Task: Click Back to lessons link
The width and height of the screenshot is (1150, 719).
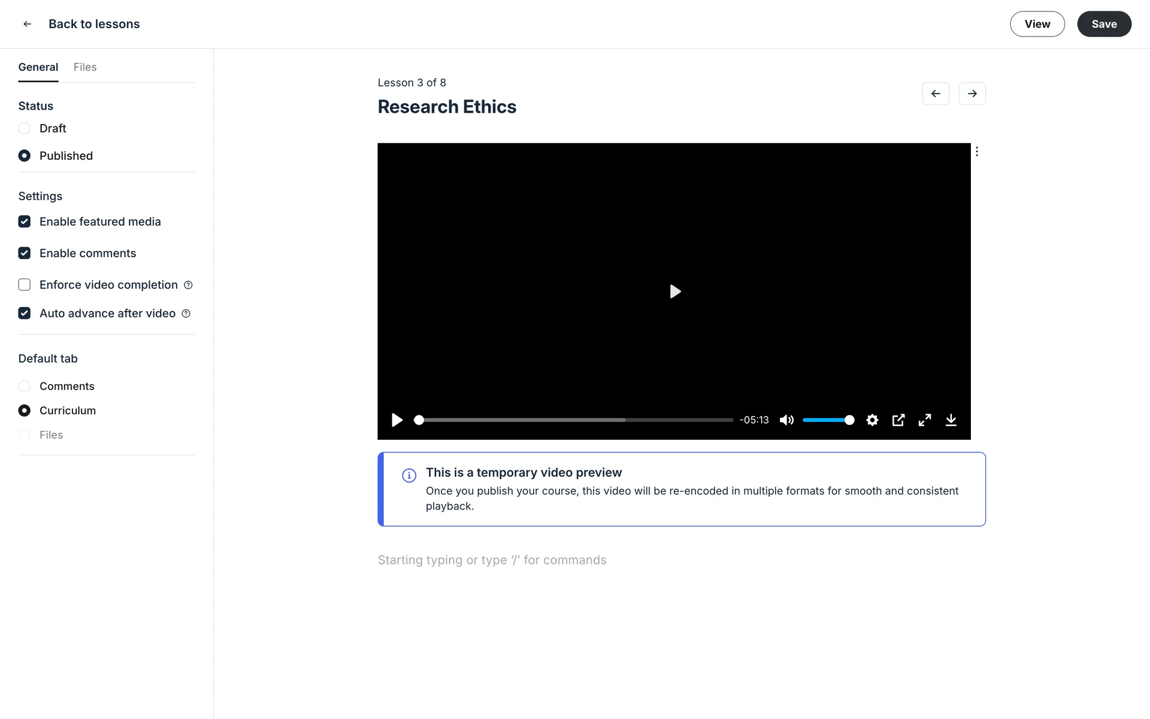Action: (x=93, y=24)
